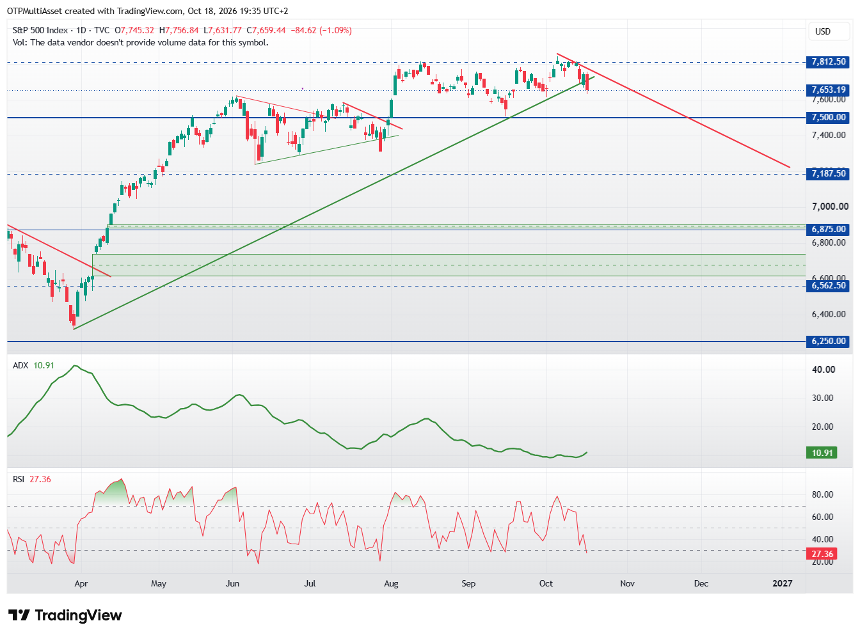Viewport: 860px width, 637px height.
Task: Click the daily change −84.62 (−1.09%)
Action: pyautogui.click(x=321, y=30)
